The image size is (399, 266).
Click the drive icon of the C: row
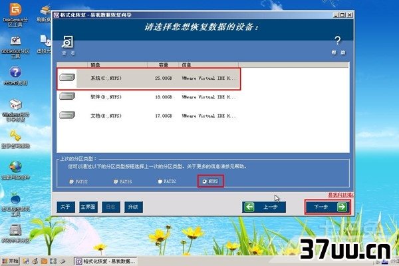pyautogui.click(x=67, y=77)
